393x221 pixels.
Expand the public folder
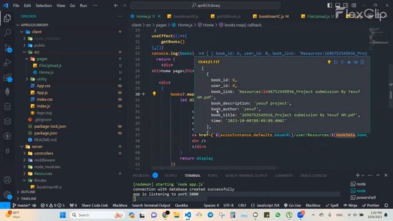pos(25,45)
